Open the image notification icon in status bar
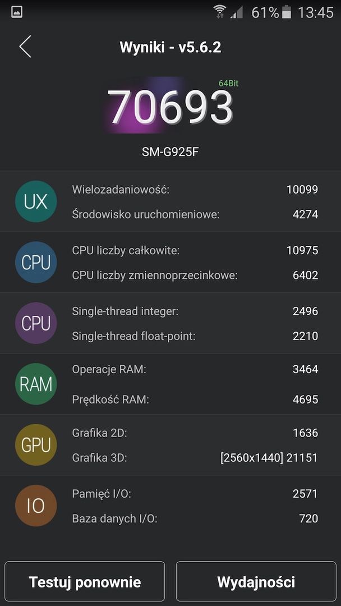Screen dimensions: 341x606 [17, 12]
